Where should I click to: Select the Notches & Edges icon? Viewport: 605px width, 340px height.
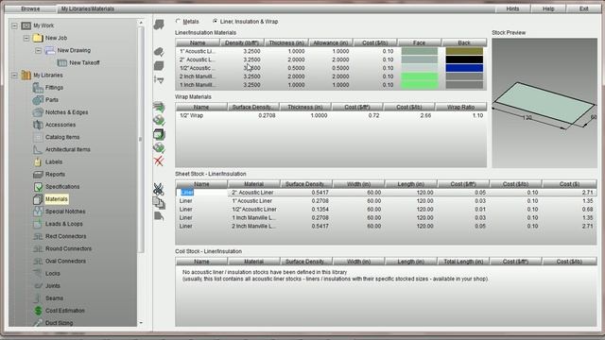pyautogui.click(x=38, y=112)
